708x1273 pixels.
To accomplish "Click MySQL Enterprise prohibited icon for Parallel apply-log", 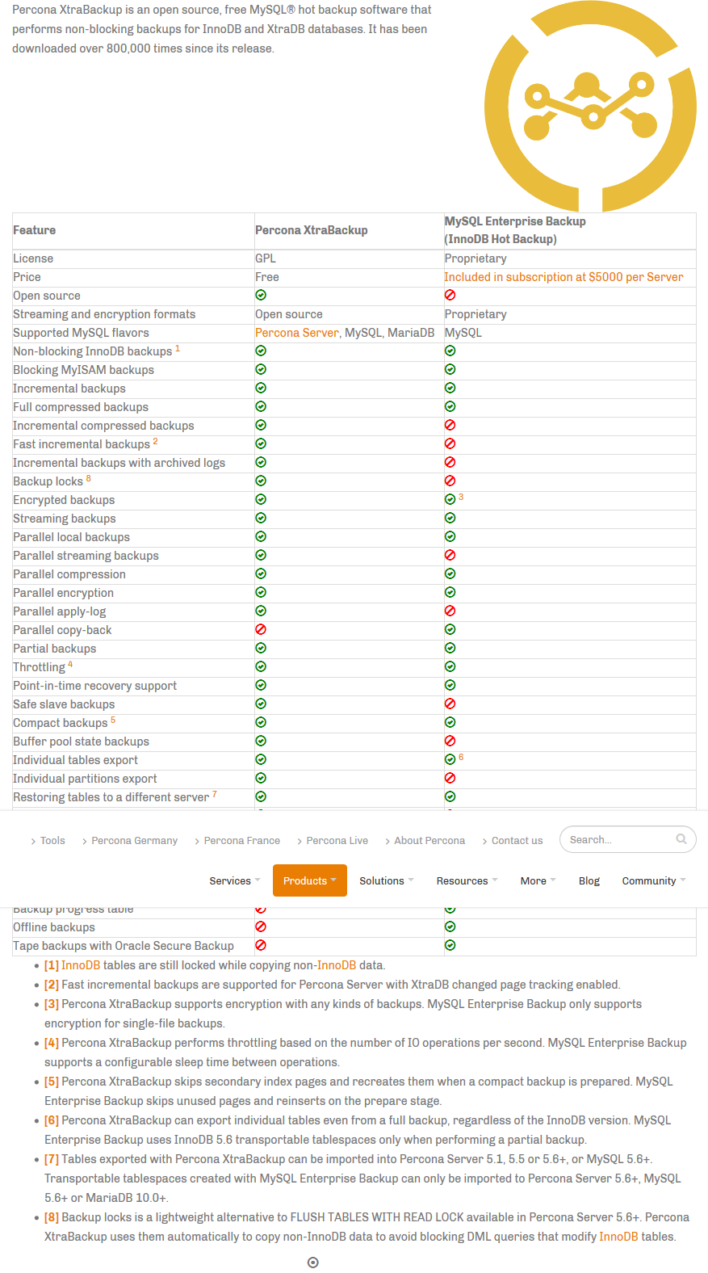I will pyautogui.click(x=450, y=611).
